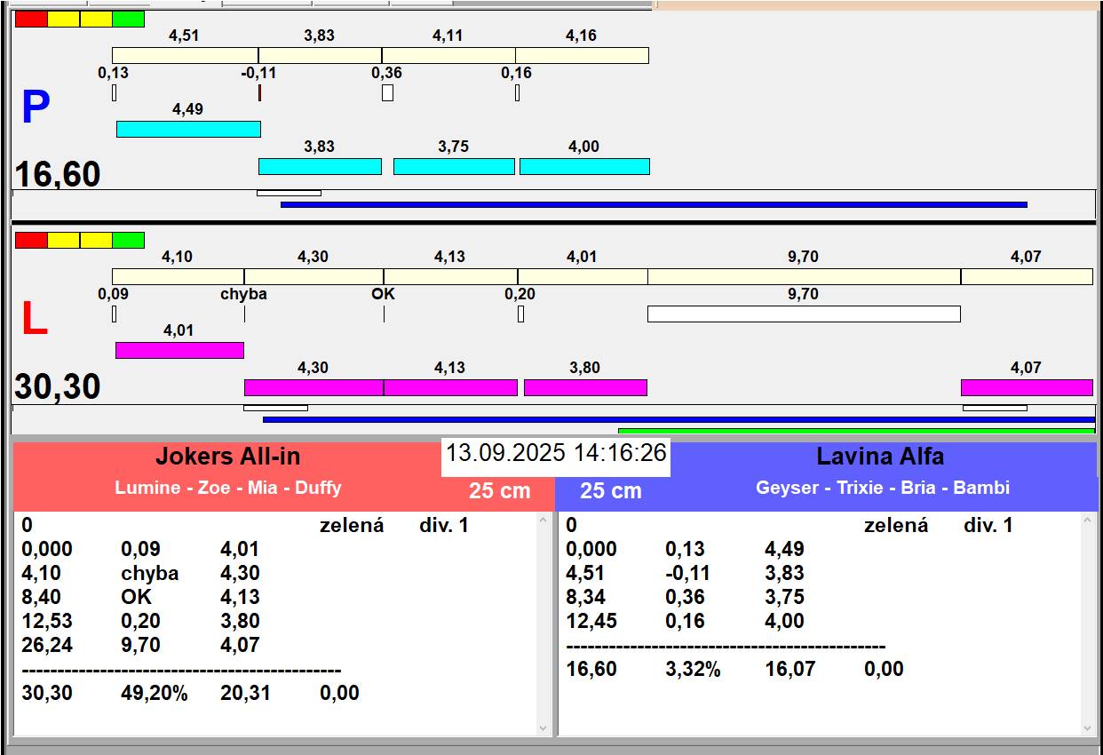1103x755 pixels.
Task: Select the cyan 3,75 run bar
Action: 454,166
